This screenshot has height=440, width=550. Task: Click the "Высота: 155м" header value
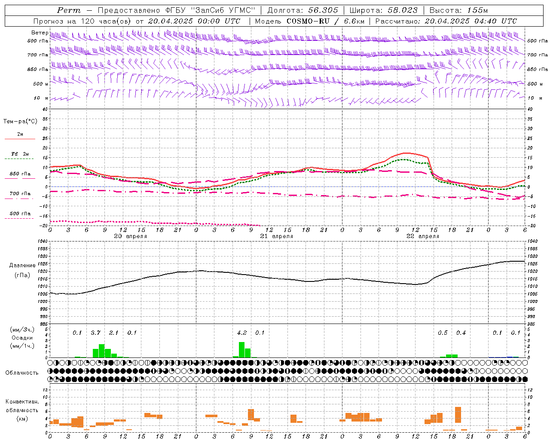pyautogui.click(x=458, y=10)
